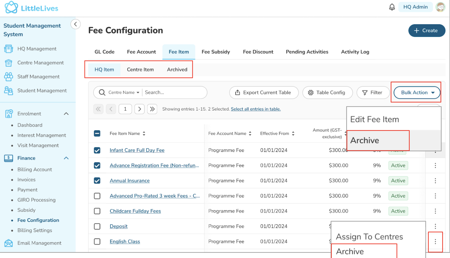The width and height of the screenshot is (450, 258).
Task: Click the notification bell icon
Action: pyautogui.click(x=392, y=7)
